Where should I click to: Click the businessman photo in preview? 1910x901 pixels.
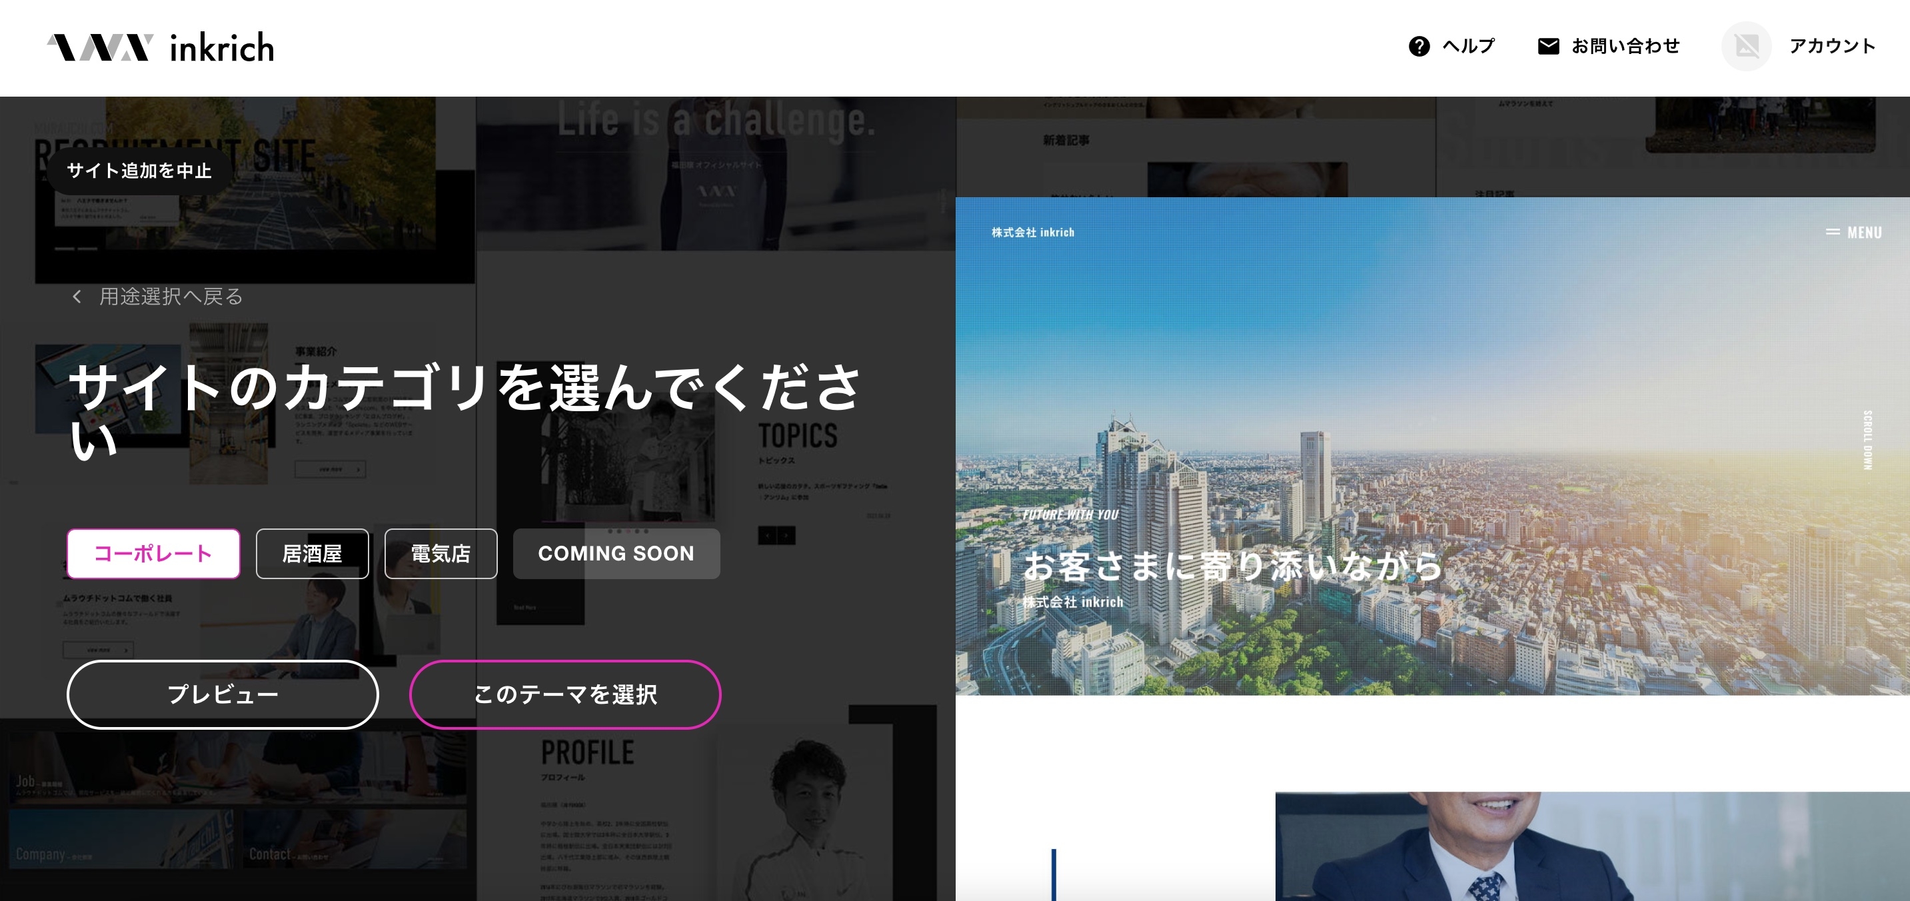pyautogui.click(x=1592, y=846)
